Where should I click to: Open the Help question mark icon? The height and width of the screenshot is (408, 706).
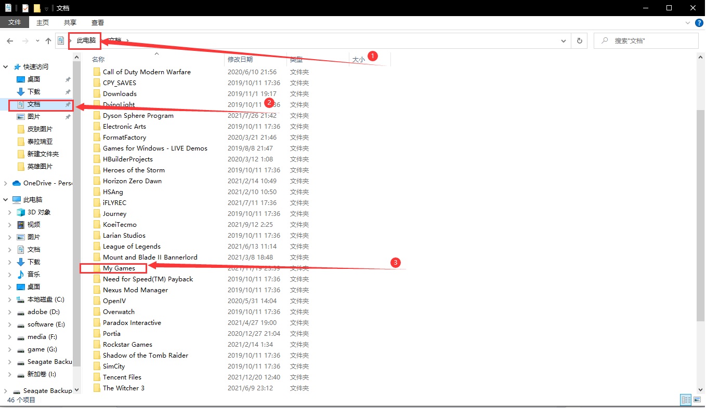[x=699, y=23]
